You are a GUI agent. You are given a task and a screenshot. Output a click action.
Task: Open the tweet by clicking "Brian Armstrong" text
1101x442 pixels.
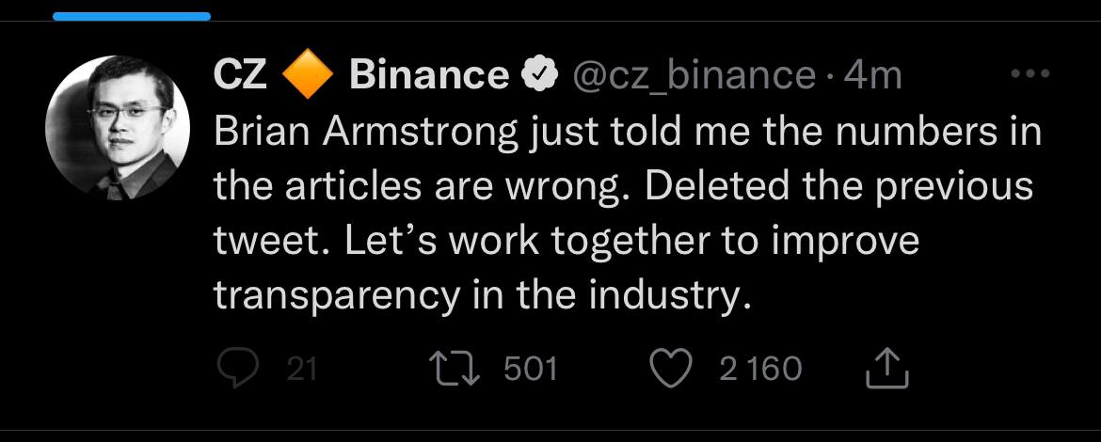[x=366, y=132]
